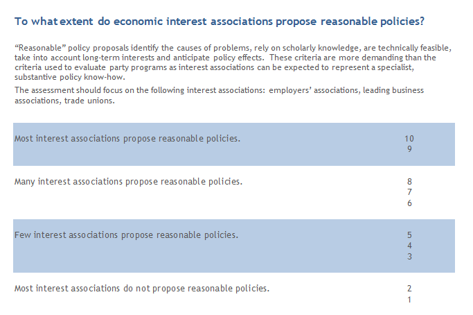Click the words 'substantive policy know-how'
Viewport: 473px width, 315px height.
tap(70, 77)
